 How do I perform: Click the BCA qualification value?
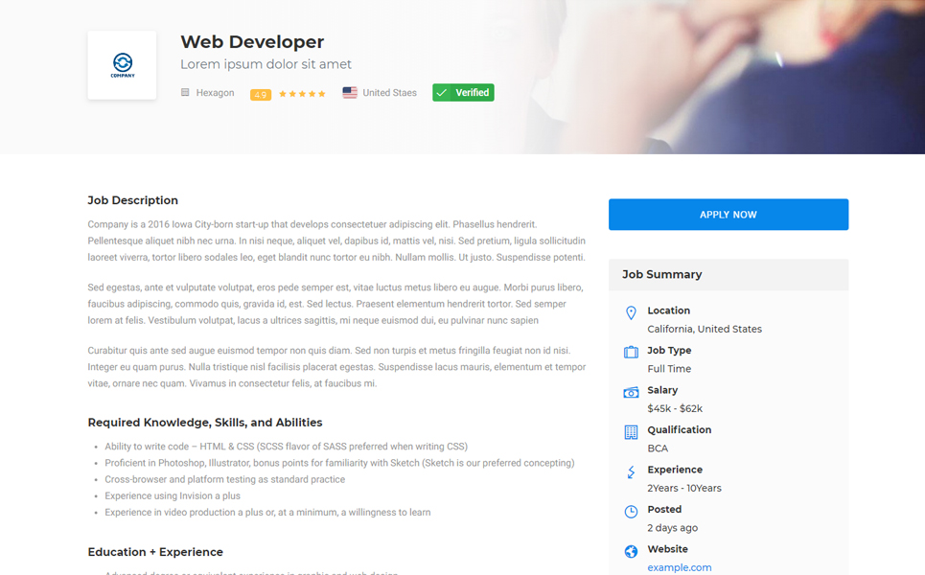tap(658, 448)
